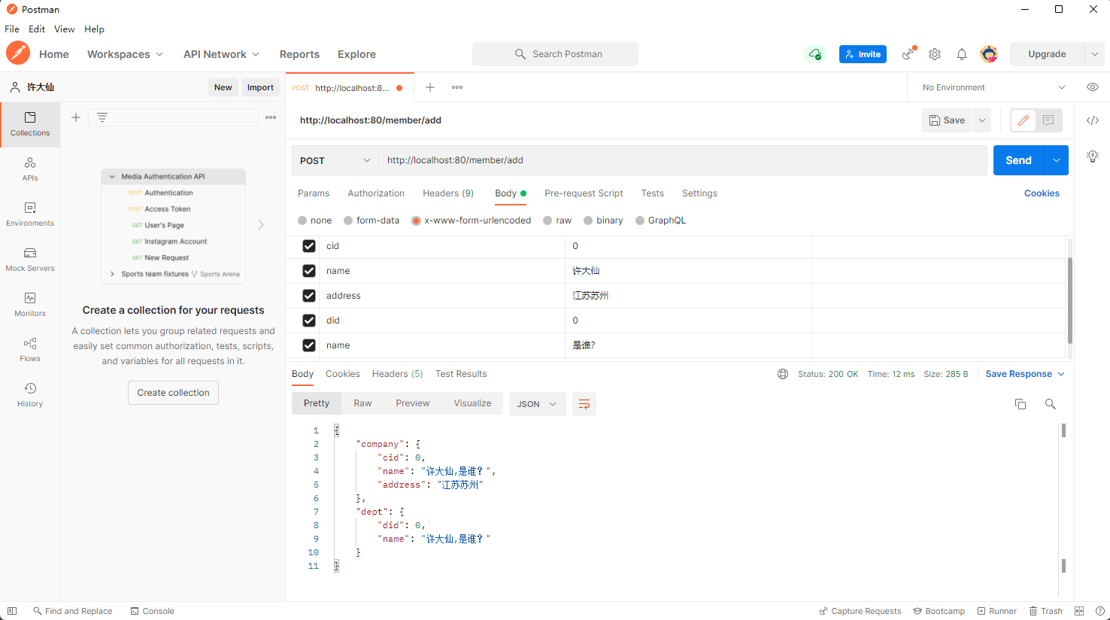
Task: Open notifications bell icon
Action: point(962,54)
